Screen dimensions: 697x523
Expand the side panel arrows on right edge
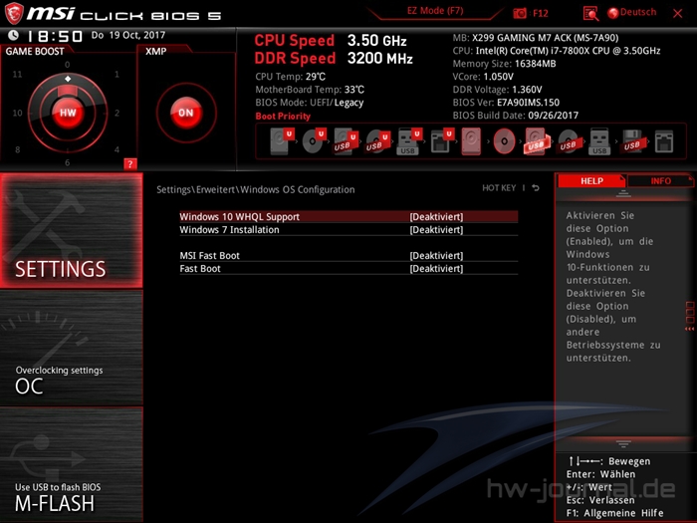point(689,329)
